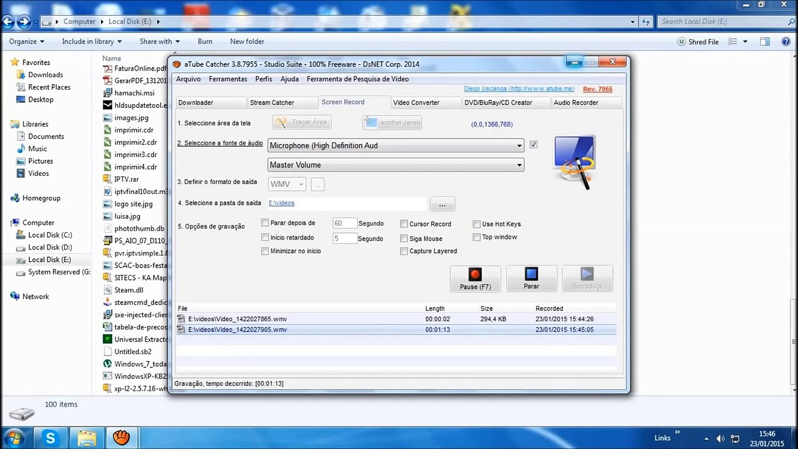Open the Windows Explorer taskbar icon
This screenshot has width=798, height=449.
[87, 437]
